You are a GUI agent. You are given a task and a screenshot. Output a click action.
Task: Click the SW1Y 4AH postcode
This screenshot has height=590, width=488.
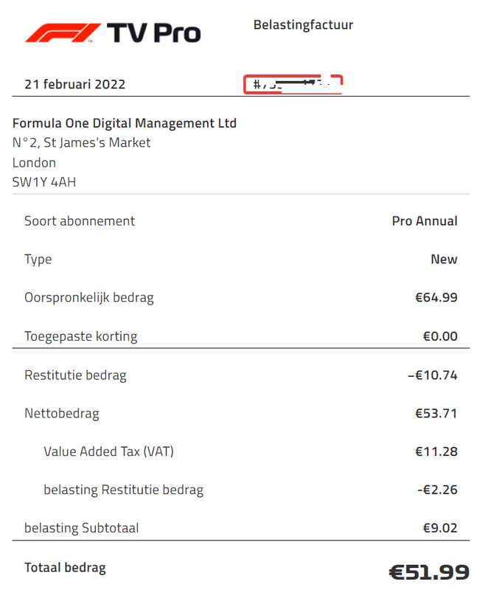click(x=44, y=182)
